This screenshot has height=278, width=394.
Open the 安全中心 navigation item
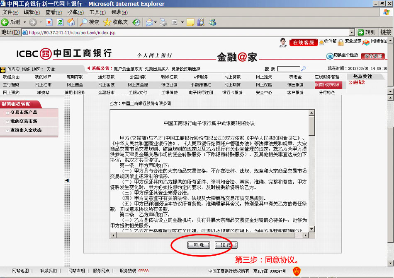[x=264, y=93]
